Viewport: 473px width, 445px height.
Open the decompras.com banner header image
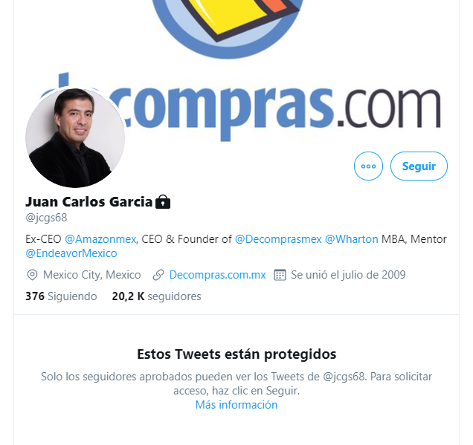pos(236,69)
